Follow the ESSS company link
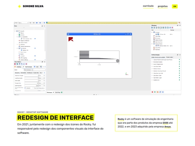This screenshot has height=146, width=195. coord(165,123)
